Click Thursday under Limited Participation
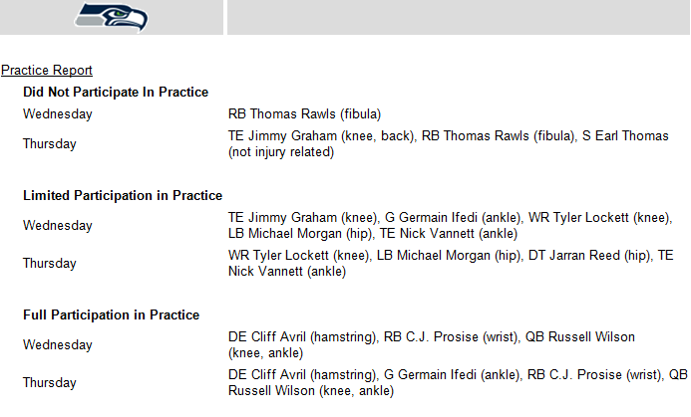This screenshot has height=417, width=691. click(x=50, y=263)
